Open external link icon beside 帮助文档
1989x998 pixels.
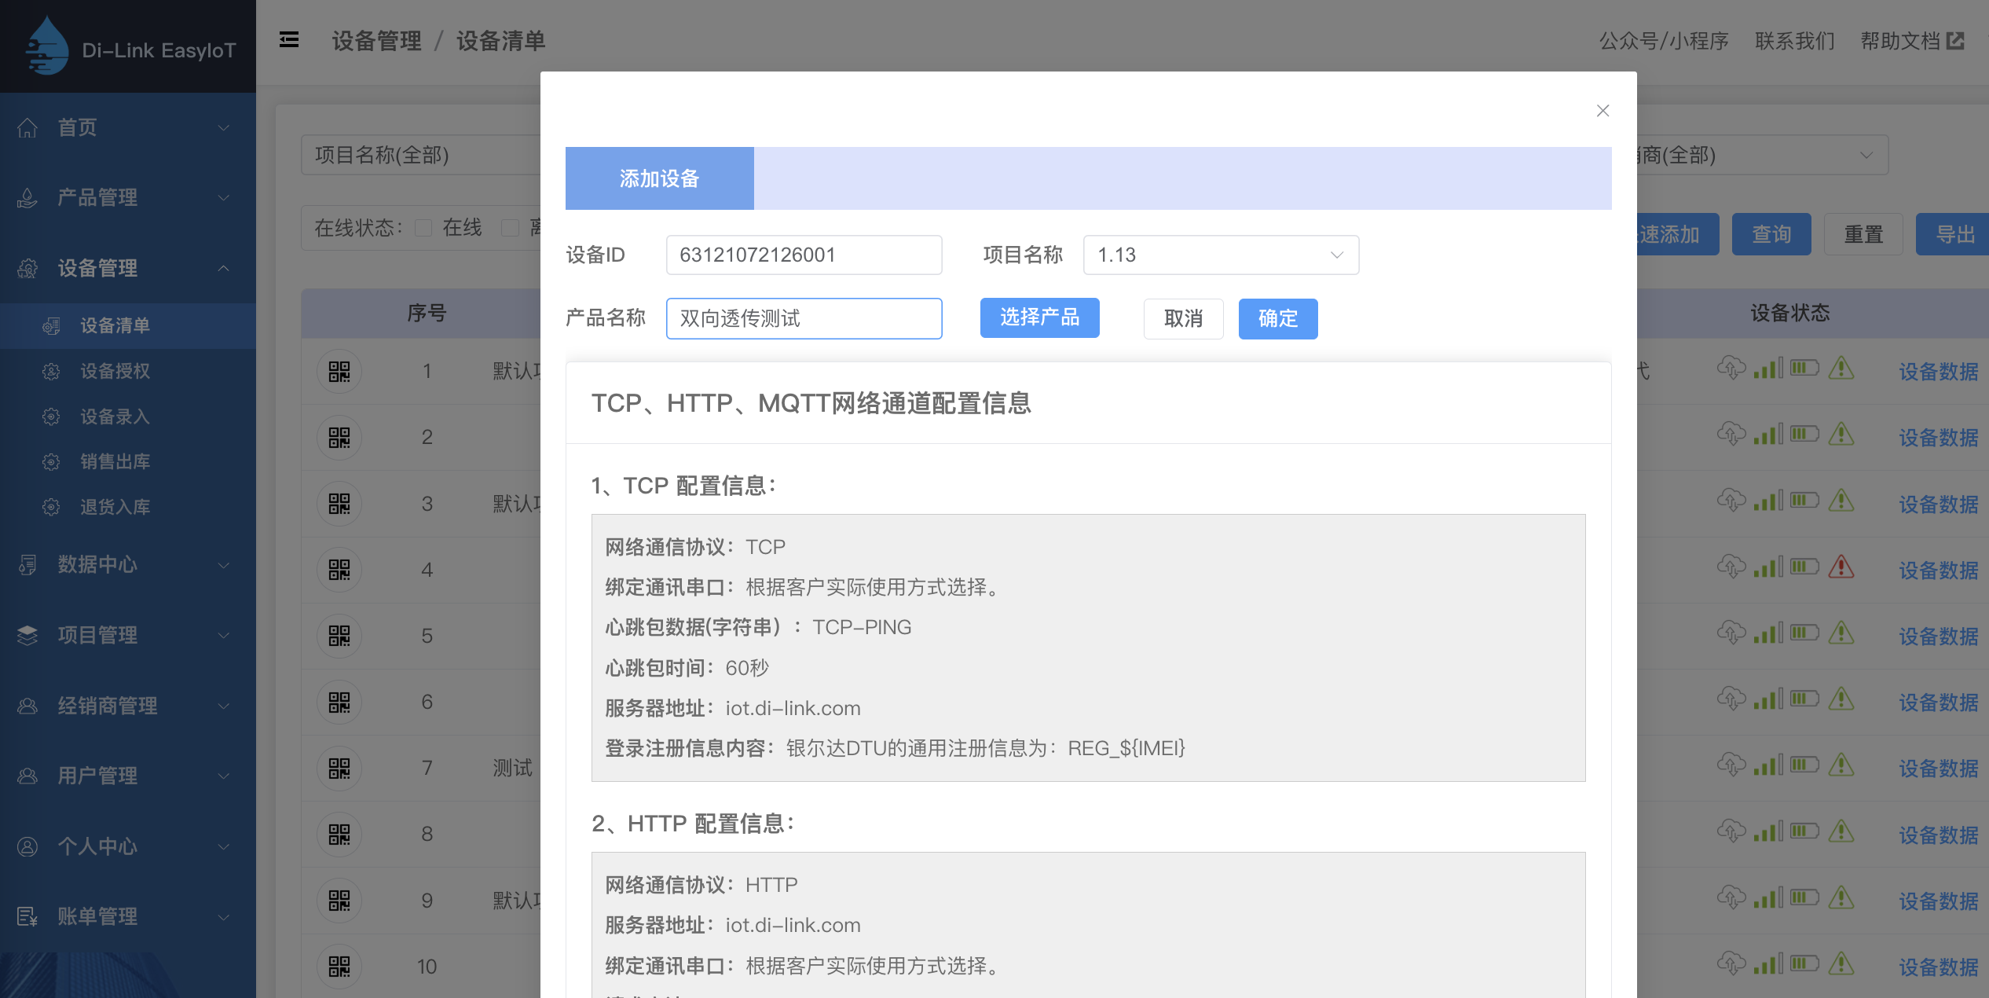1956,41
